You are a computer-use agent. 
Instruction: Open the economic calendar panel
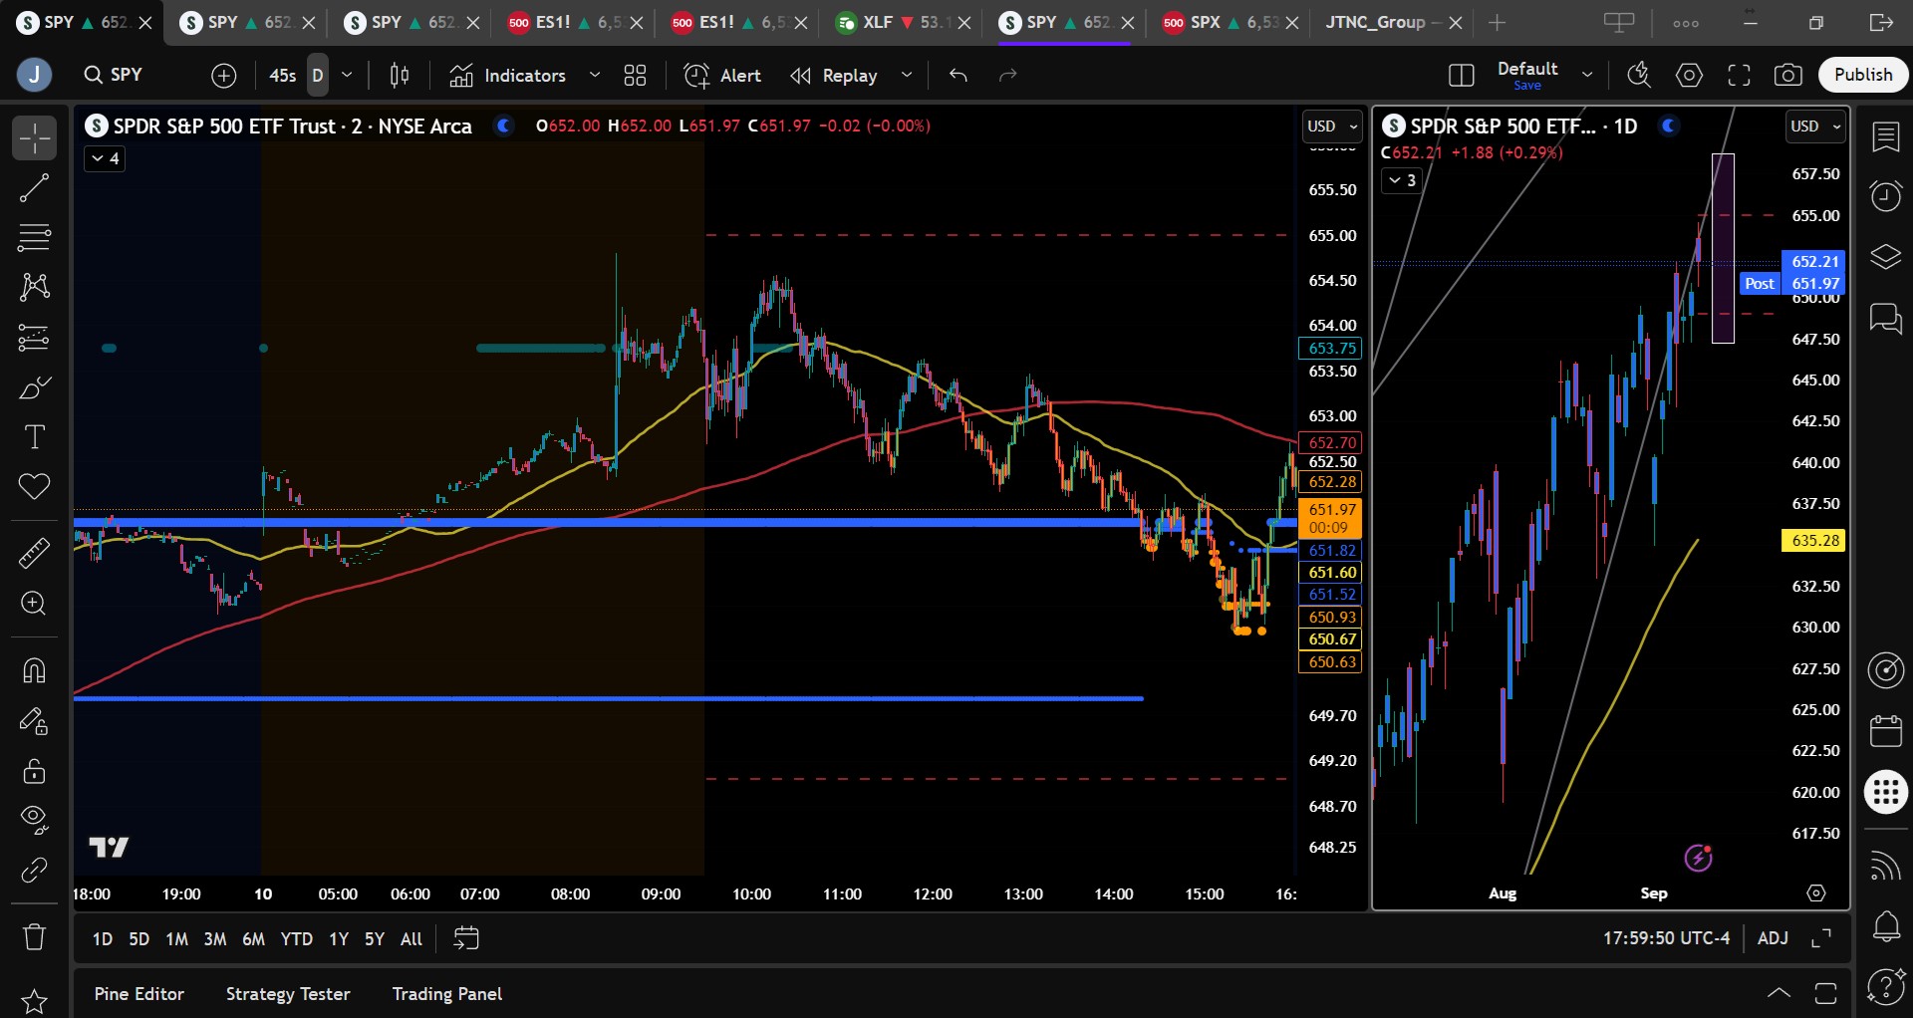pyautogui.click(x=1886, y=731)
